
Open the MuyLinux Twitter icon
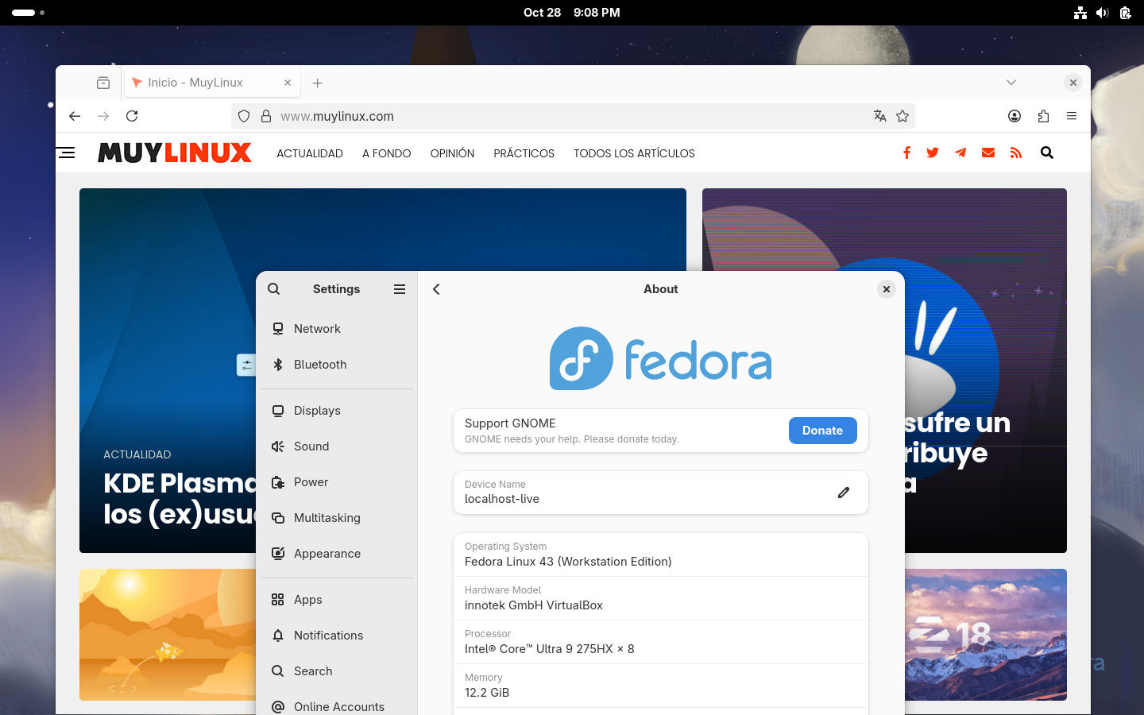click(x=933, y=153)
